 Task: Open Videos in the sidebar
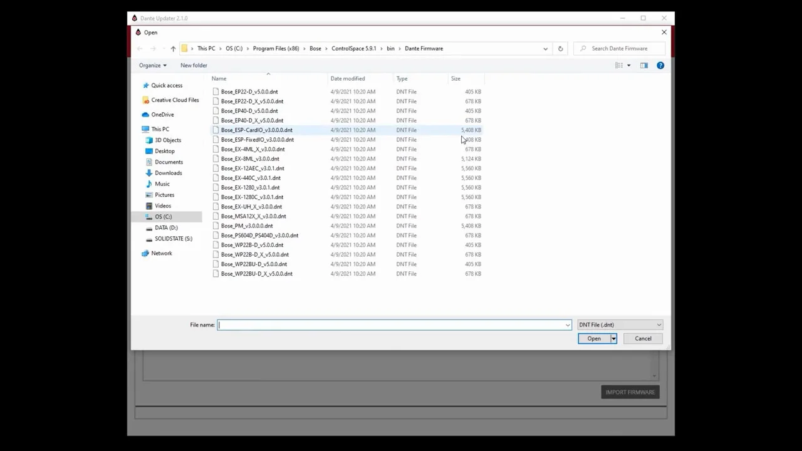click(162, 206)
